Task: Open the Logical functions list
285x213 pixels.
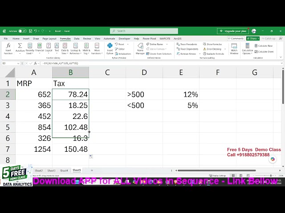Action: (49, 48)
